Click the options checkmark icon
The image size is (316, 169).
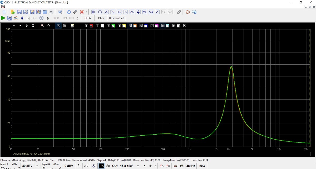pos(60,12)
